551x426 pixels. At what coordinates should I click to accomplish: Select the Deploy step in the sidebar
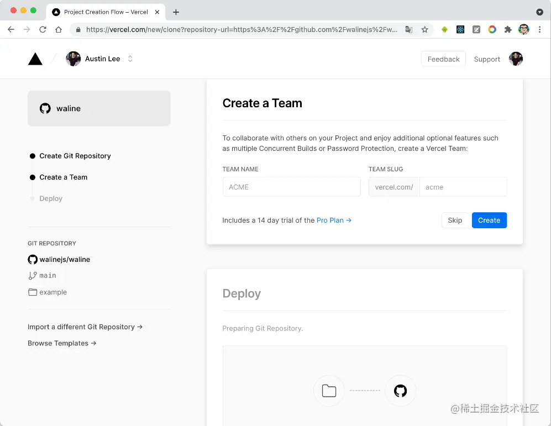tap(51, 198)
